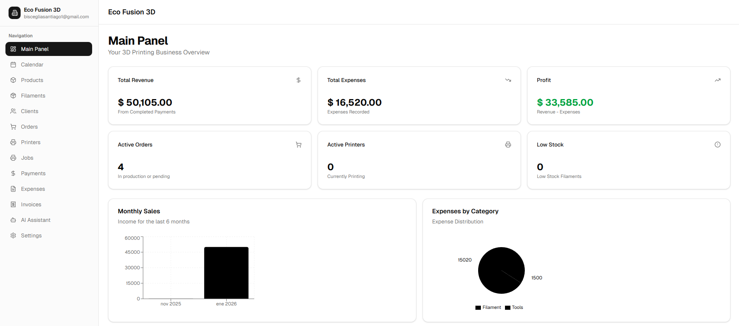Click the Eco Fusion 3D sidebar title
Viewport: 739px width, 326px height.
(x=42, y=10)
